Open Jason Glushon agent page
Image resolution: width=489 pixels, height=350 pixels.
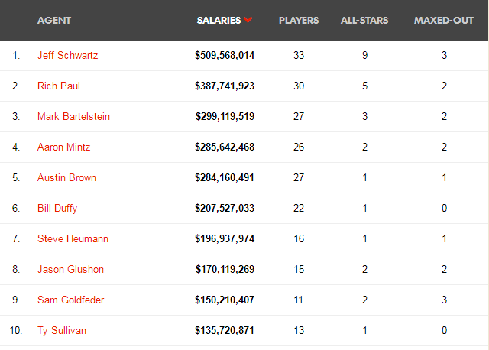(x=70, y=269)
